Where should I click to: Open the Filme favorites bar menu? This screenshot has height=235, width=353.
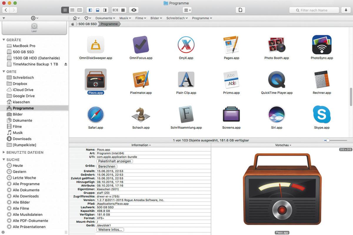pos(141,18)
